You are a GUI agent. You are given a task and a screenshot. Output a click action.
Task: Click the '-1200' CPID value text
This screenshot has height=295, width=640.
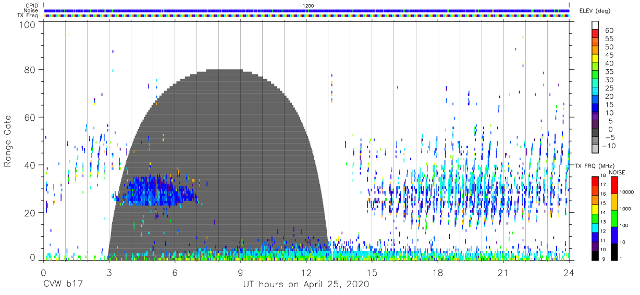point(306,6)
